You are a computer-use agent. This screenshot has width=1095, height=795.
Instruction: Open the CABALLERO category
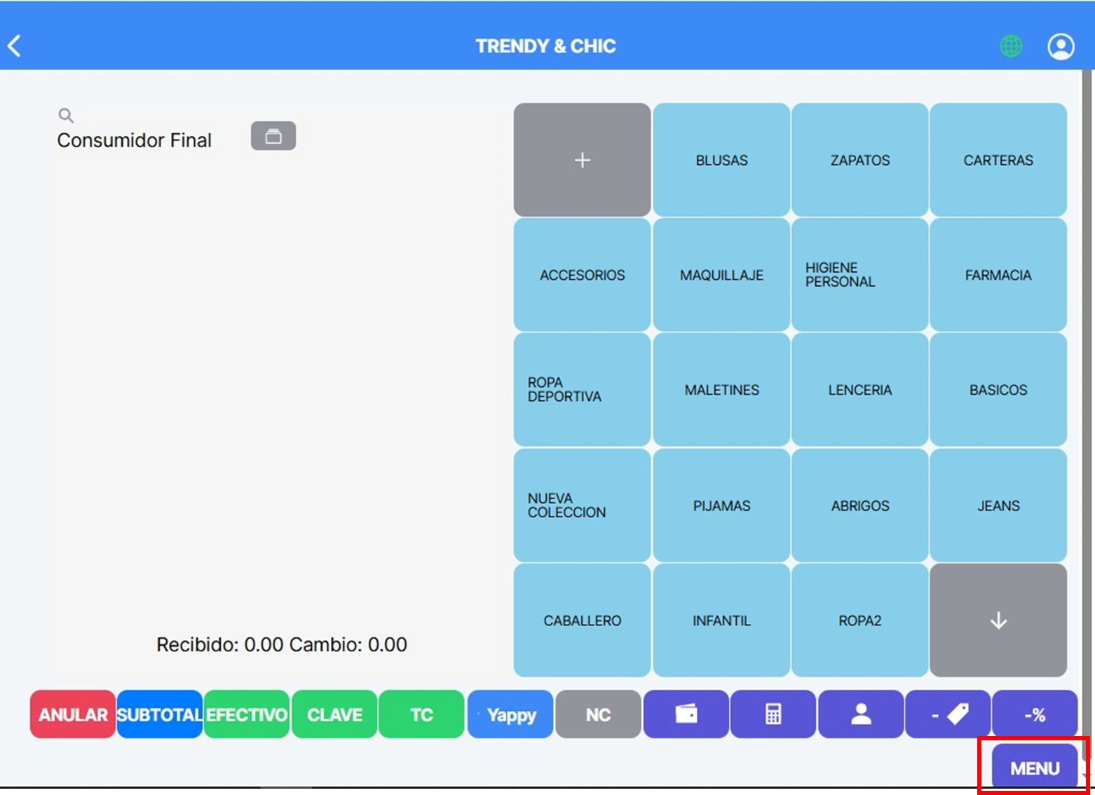pos(582,620)
